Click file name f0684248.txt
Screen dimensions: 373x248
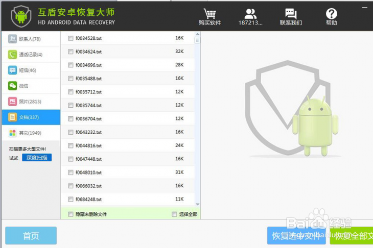point(89,200)
